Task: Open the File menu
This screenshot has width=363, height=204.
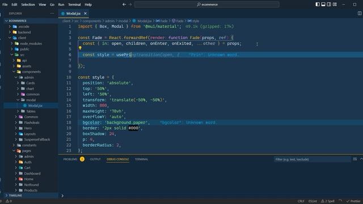Action: point(5,5)
